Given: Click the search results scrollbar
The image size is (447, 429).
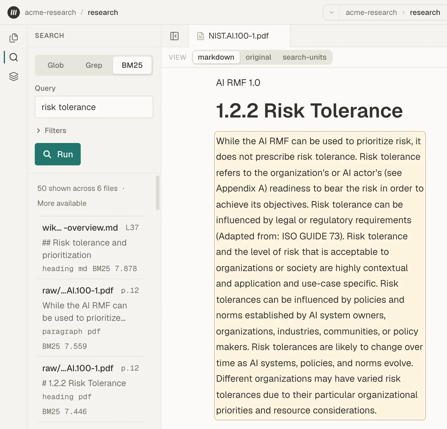Looking at the screenshot, I should click(x=158, y=193).
